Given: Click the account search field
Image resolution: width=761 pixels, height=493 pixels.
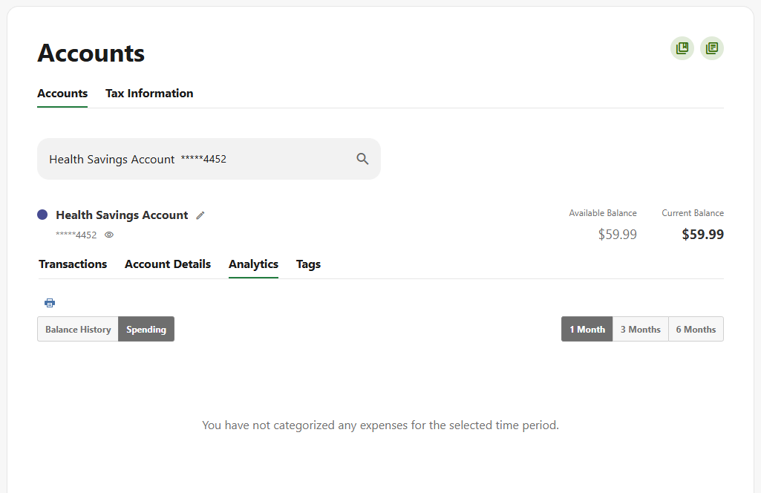Looking at the screenshot, I should 209,159.
